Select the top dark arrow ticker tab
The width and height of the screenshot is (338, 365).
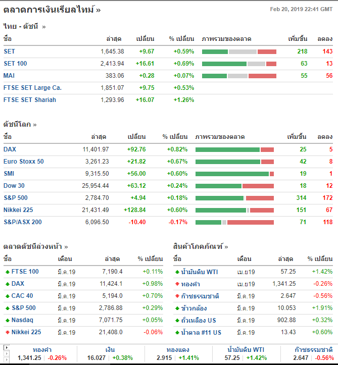click(x=6, y=347)
